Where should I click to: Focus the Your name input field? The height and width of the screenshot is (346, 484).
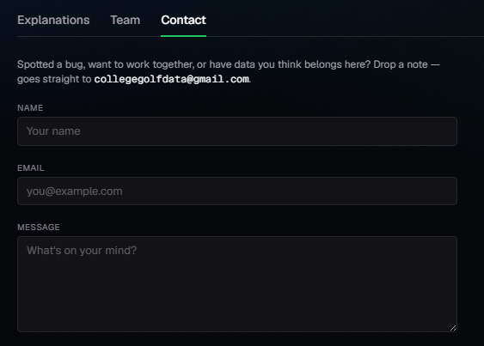click(x=237, y=131)
